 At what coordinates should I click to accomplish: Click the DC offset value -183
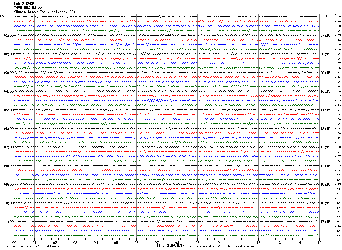point(338,147)
